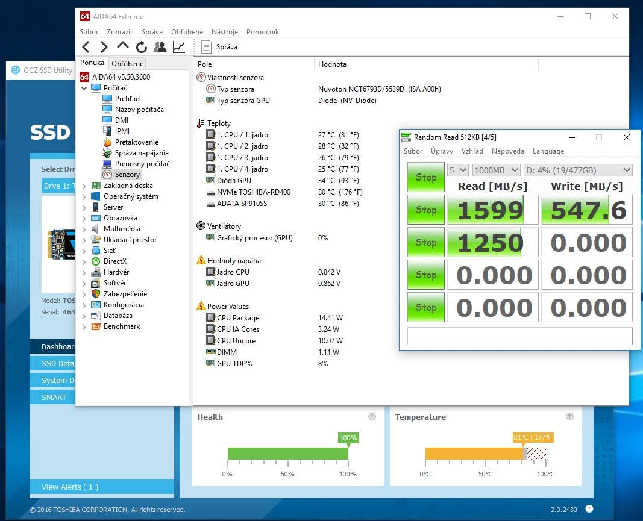The image size is (643, 521).
Task: Open the SMART section in OCZ utility
Action: coord(54,397)
